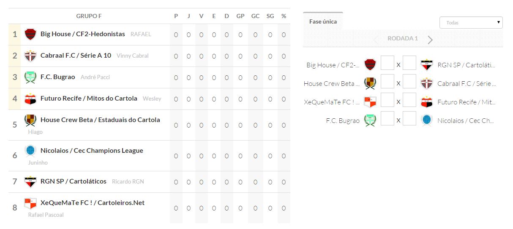Go to next round with right arrow
Screen dimensions: 513x229
point(430,40)
